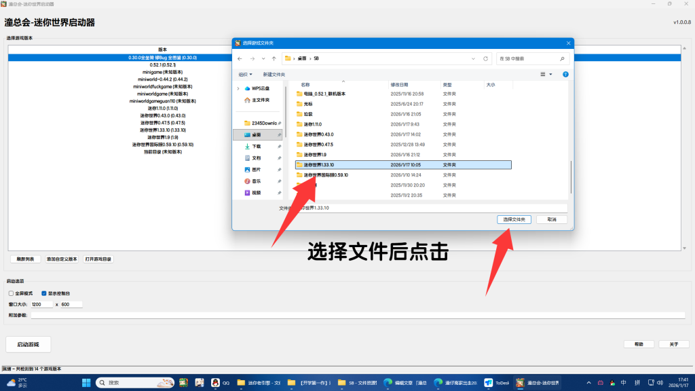Click the 取消 button
The width and height of the screenshot is (695, 391).
pos(551,219)
